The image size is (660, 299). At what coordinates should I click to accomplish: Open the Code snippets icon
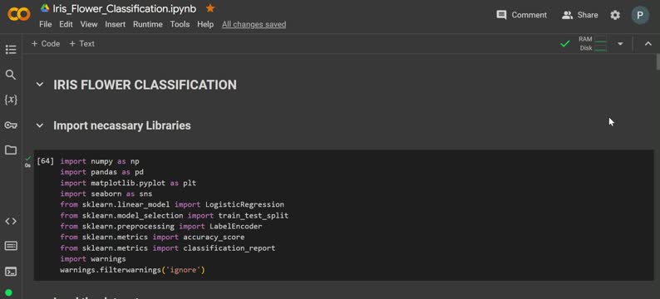tap(11, 221)
